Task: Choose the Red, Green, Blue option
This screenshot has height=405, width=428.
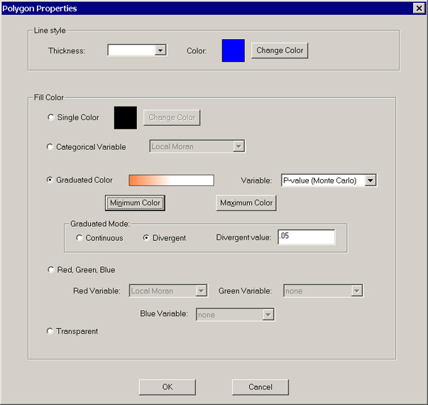Action: pyautogui.click(x=50, y=270)
